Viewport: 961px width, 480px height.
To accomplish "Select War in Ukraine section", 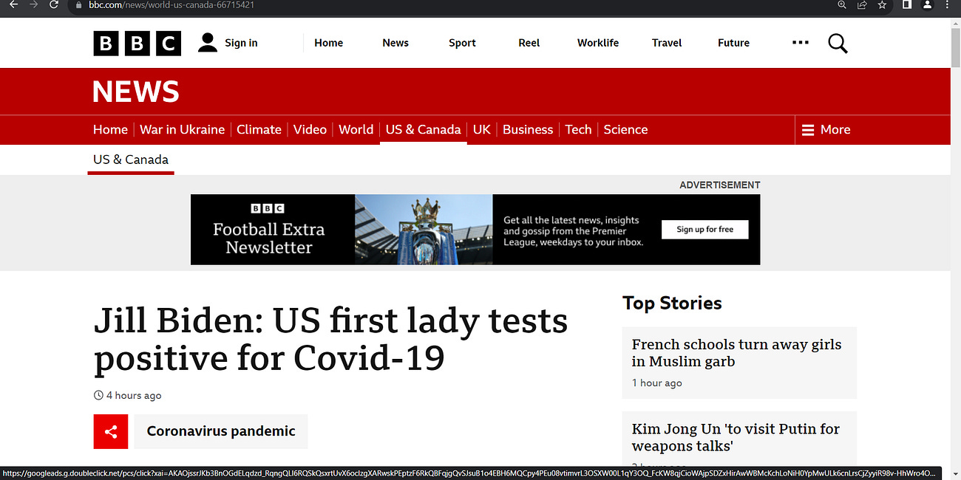I will 182,129.
